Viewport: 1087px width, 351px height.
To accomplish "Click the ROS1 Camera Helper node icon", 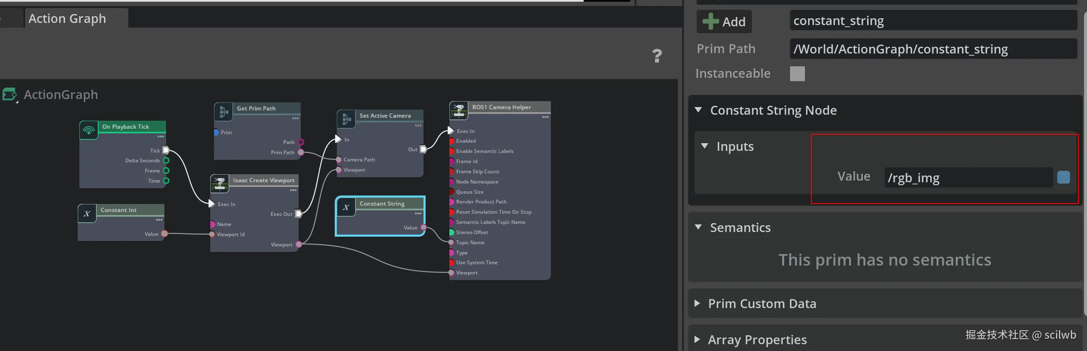I will (x=459, y=110).
